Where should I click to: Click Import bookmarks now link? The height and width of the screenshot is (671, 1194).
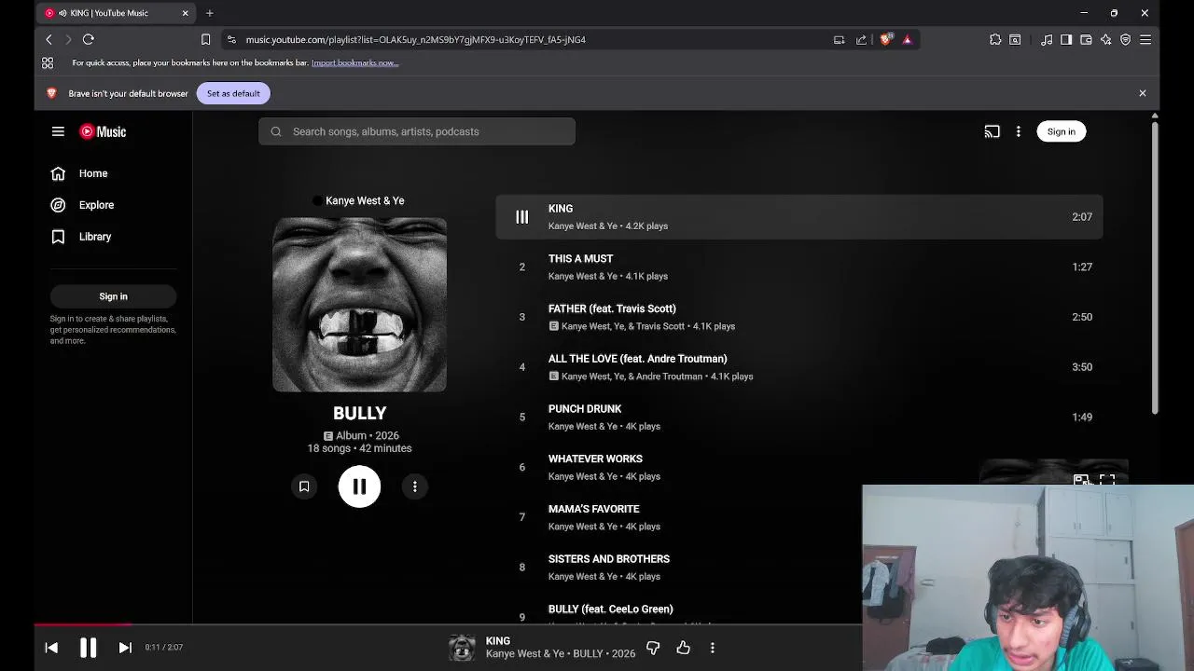tap(354, 62)
